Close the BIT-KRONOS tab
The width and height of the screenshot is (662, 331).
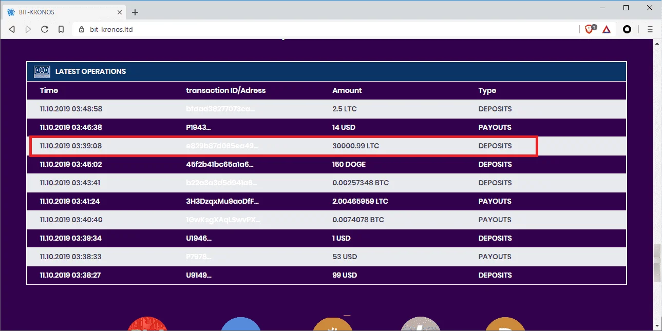[119, 12]
